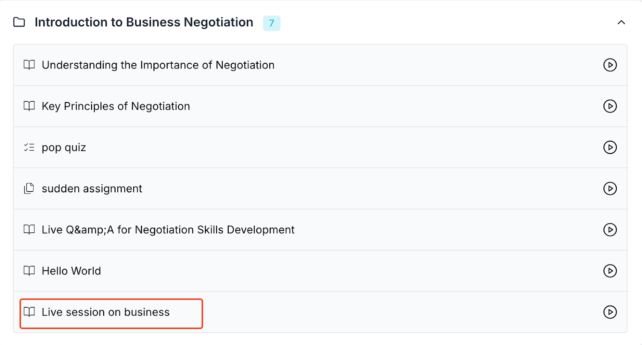Click the document icon next to sudden assignment
Viewport: 642px width, 345px height.
[28, 188]
